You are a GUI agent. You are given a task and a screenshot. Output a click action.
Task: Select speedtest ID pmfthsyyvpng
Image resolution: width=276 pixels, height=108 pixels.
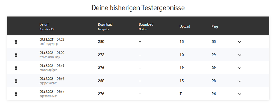coord(49,44)
